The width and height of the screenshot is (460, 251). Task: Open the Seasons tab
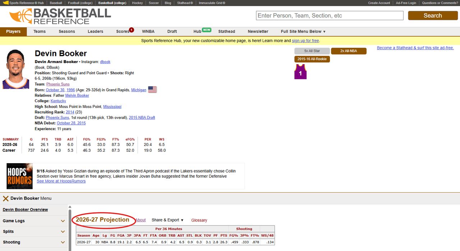(x=67, y=32)
